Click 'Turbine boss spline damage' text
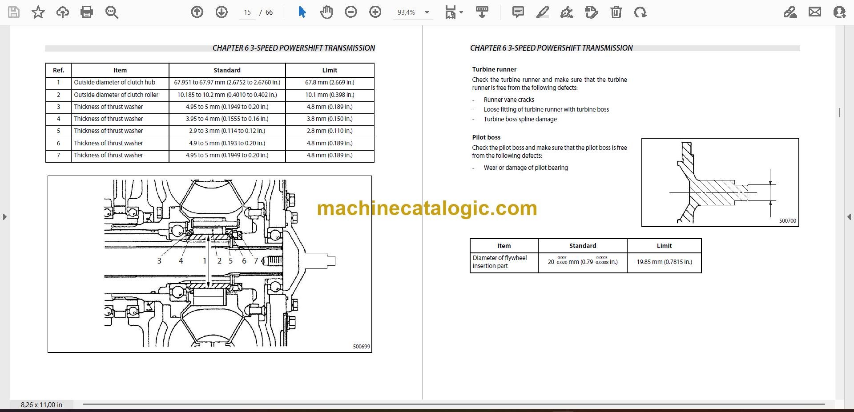Screen dimensions: 854x412 (520, 119)
